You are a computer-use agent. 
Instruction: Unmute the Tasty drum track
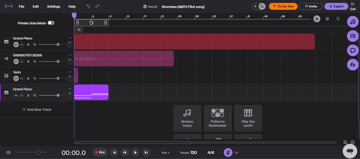click(x=16, y=78)
